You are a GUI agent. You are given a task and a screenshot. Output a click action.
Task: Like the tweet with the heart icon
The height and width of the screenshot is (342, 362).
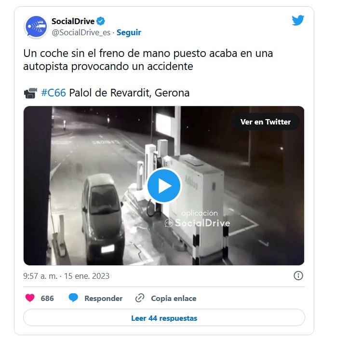point(30,298)
